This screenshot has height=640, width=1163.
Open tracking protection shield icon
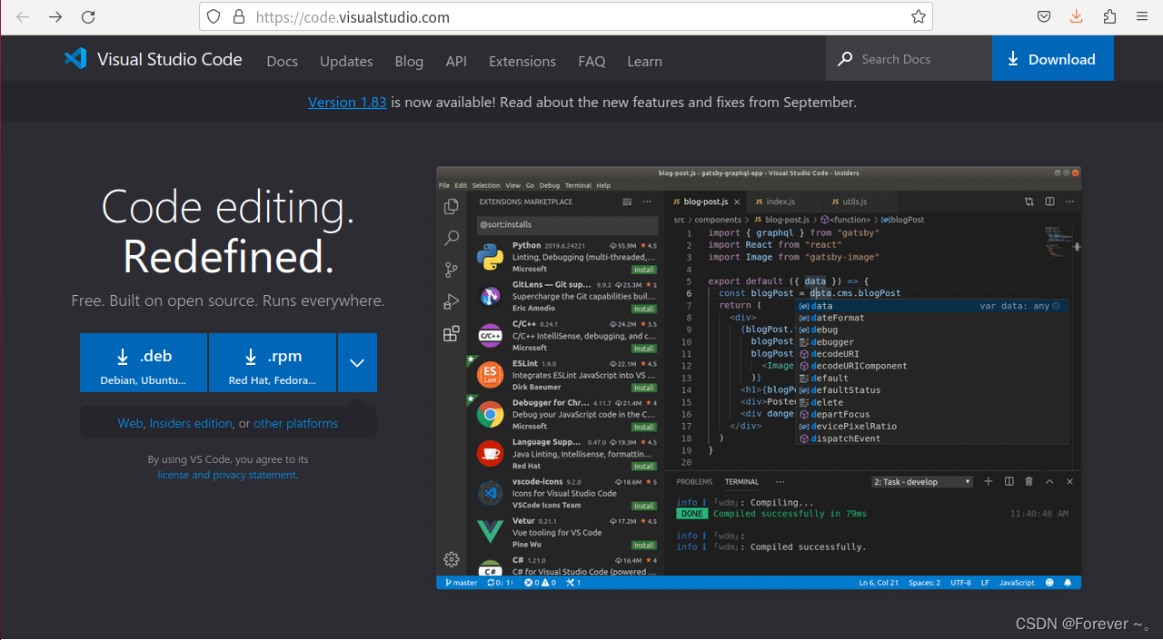pos(214,16)
